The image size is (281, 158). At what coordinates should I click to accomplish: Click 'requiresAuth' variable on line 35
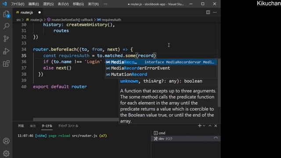click(74, 56)
